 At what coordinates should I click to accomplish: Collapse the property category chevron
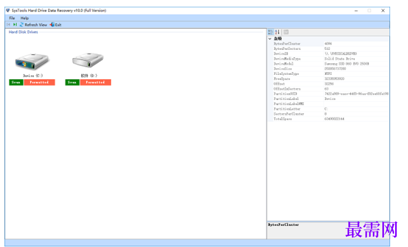point(270,39)
